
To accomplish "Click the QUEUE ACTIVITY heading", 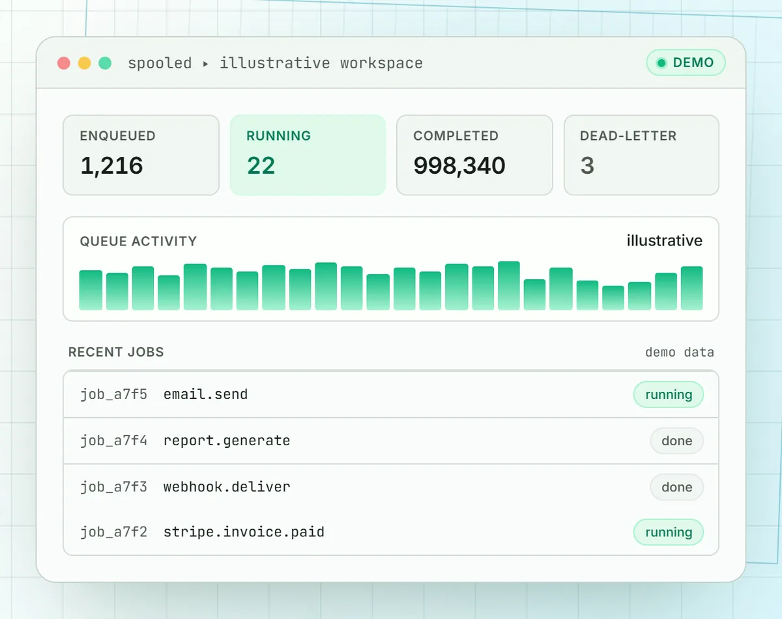I will point(138,241).
